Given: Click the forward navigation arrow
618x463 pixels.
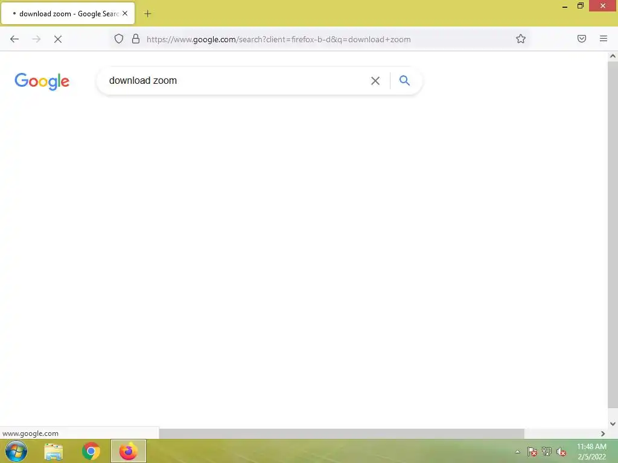Looking at the screenshot, I should [x=36, y=39].
